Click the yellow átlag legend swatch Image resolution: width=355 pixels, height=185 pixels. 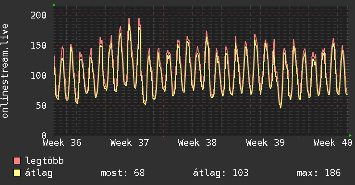[17, 173]
